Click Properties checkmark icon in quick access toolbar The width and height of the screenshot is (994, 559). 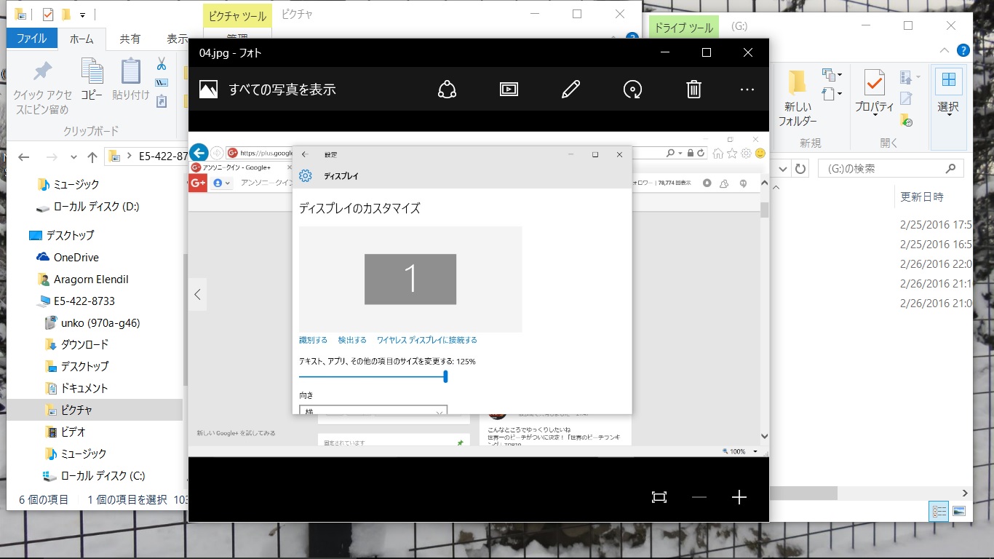(48, 15)
